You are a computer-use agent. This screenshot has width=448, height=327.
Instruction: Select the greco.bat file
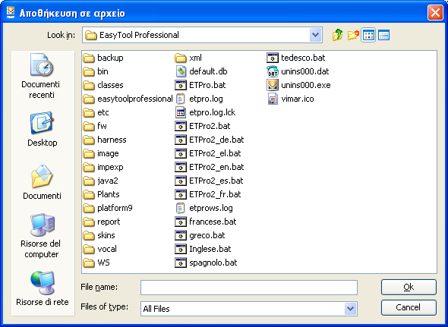200,236
